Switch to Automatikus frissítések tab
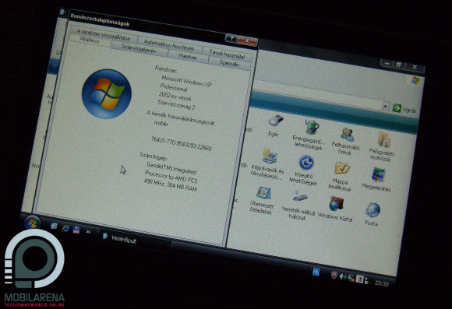Viewport: 452px width, 309px height. click(x=169, y=45)
